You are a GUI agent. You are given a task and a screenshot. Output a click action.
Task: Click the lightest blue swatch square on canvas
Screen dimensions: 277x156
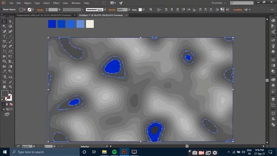click(x=81, y=24)
